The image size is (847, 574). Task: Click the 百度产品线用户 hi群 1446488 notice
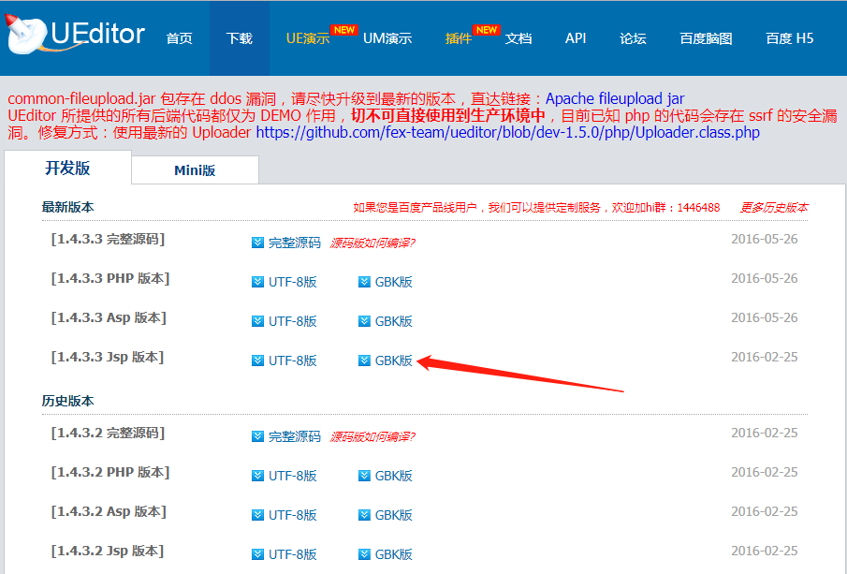point(536,208)
